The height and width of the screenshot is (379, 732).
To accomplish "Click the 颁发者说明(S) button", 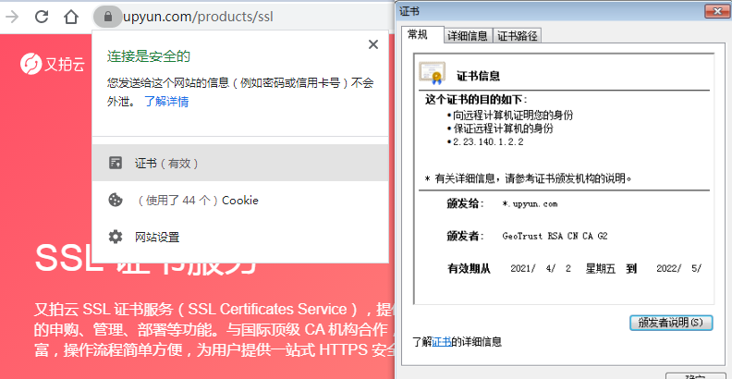I will click(671, 323).
